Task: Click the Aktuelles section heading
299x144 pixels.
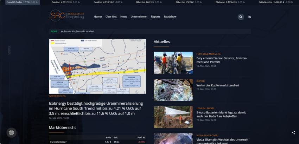Action: pos(162,41)
